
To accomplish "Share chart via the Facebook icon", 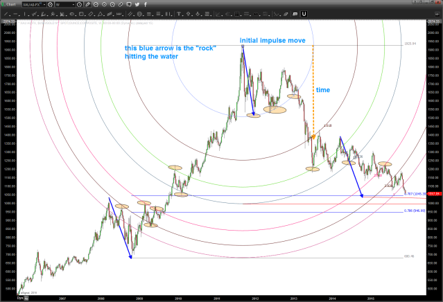I will pyautogui.click(x=145, y=5).
